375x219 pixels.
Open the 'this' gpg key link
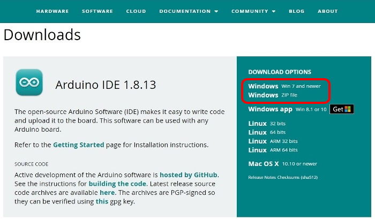(102, 201)
